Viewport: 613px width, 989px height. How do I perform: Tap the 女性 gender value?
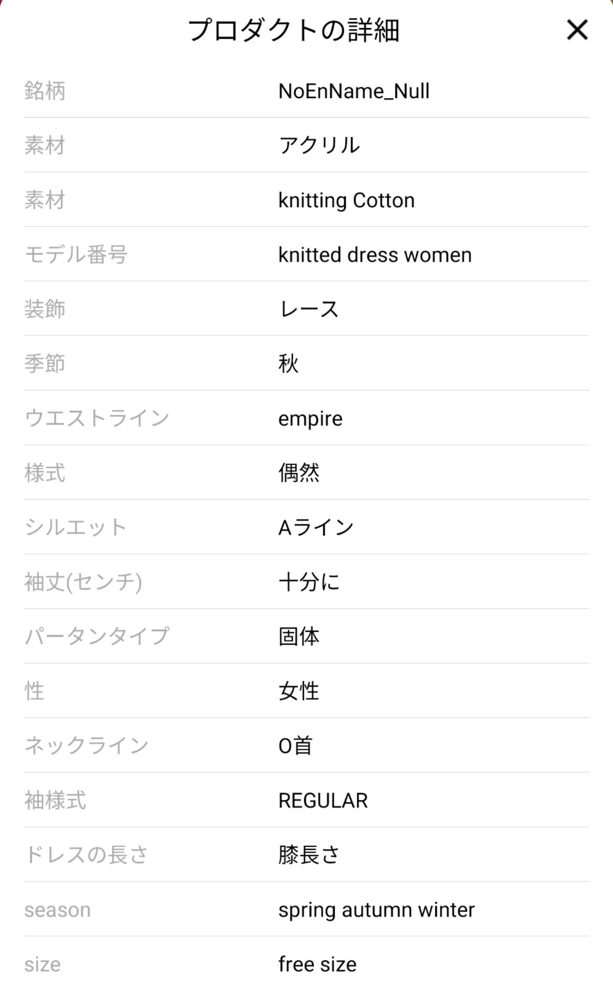[x=299, y=691]
